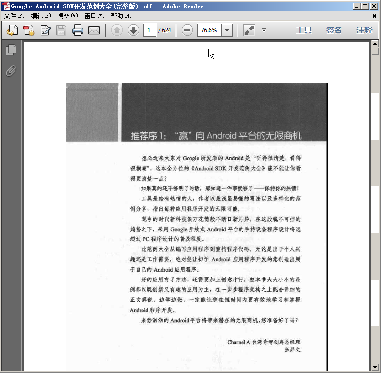Viewport: 381px width, 373px height.
Task: Open the 编辑(E) menu
Action: [x=41, y=16]
